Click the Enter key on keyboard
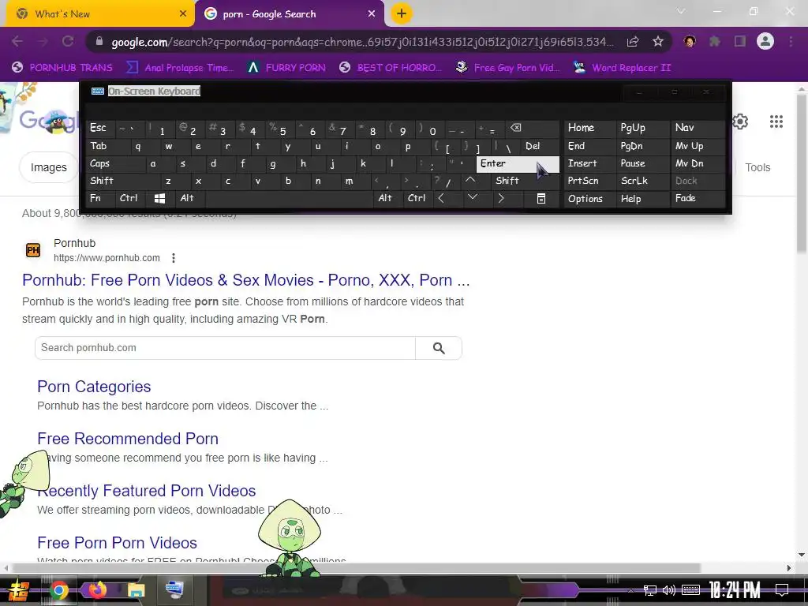808x606 pixels. tap(518, 164)
